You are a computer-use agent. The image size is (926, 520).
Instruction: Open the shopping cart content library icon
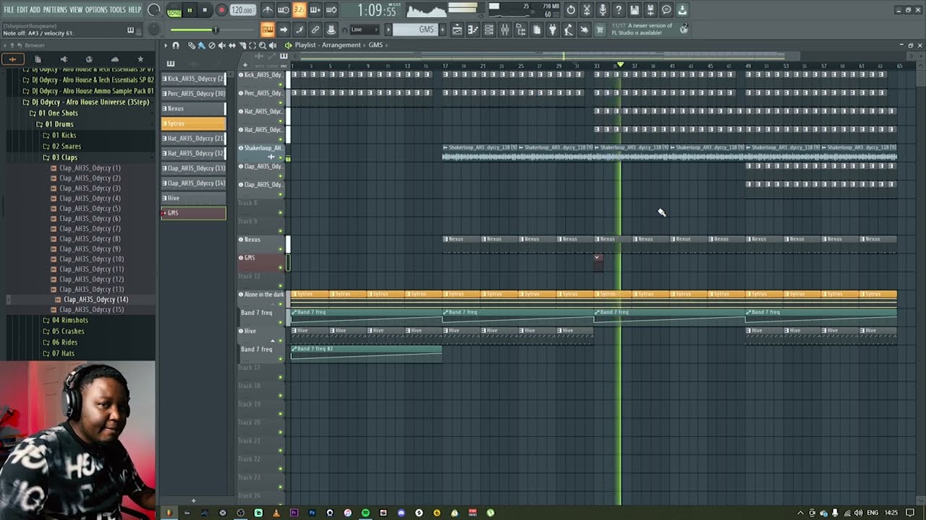(600, 30)
